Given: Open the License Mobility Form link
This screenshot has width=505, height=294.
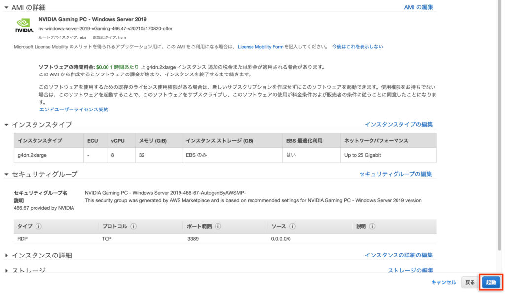Looking at the screenshot, I should click(260, 47).
